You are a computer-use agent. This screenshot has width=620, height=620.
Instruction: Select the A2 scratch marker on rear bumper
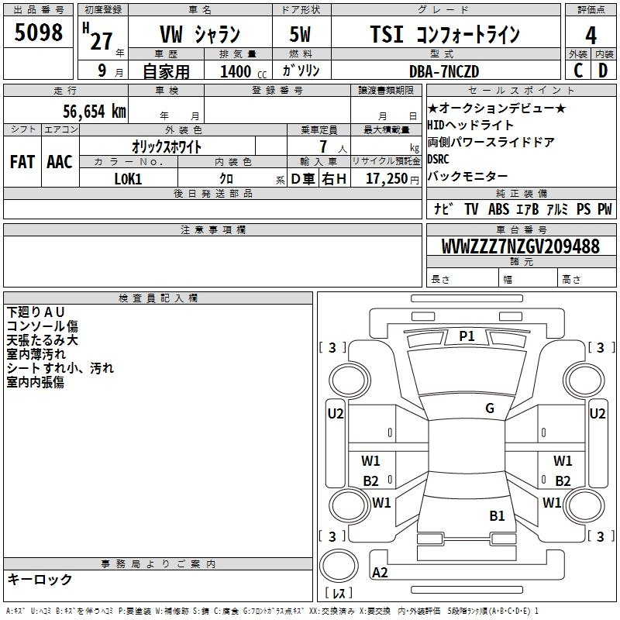coord(381,573)
